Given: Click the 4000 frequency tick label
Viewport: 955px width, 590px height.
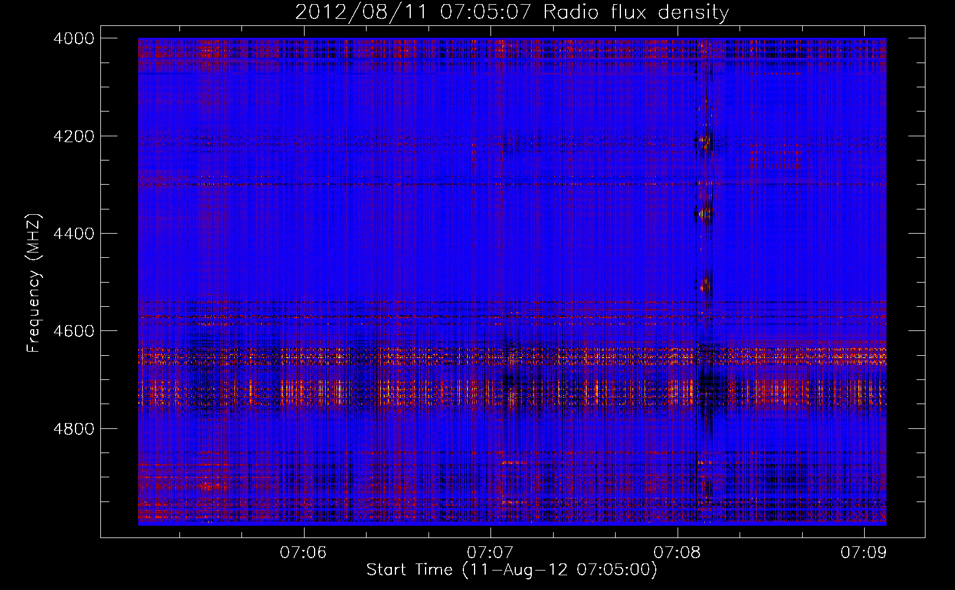Looking at the screenshot, I should pos(74,38).
